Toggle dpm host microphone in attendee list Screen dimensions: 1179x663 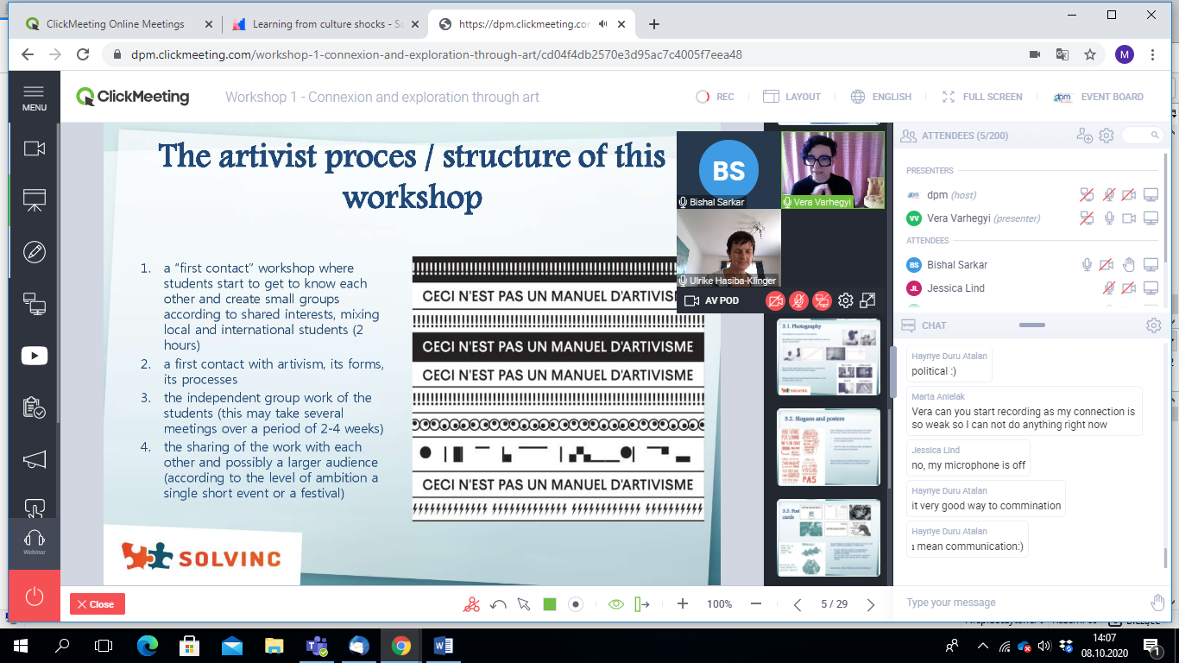point(1108,195)
